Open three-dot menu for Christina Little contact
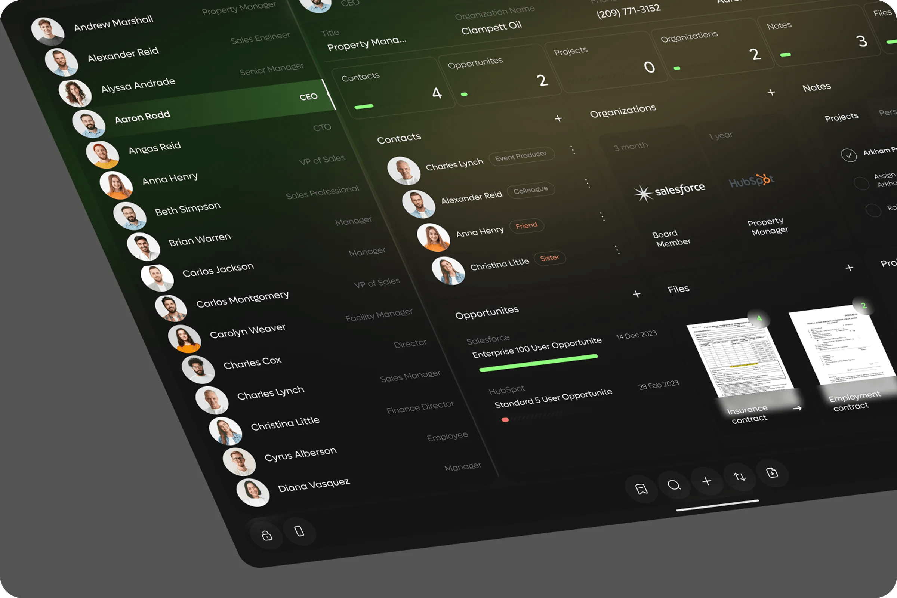897x598 pixels. tap(617, 250)
